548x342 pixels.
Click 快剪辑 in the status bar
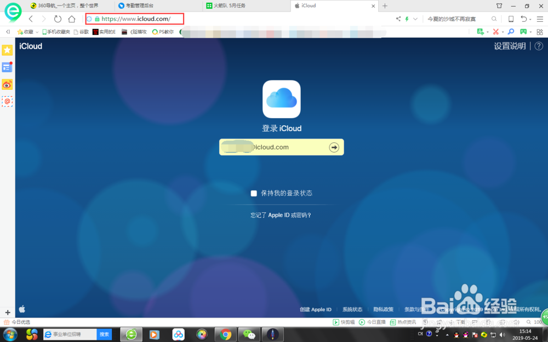344,322
